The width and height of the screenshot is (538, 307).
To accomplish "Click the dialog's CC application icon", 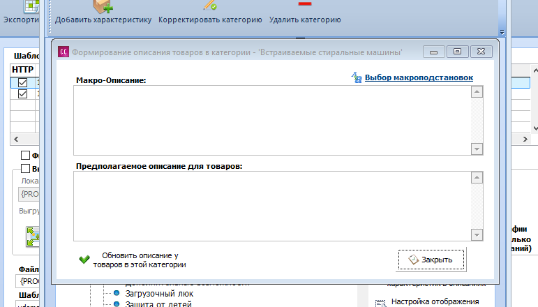I will click(x=63, y=52).
